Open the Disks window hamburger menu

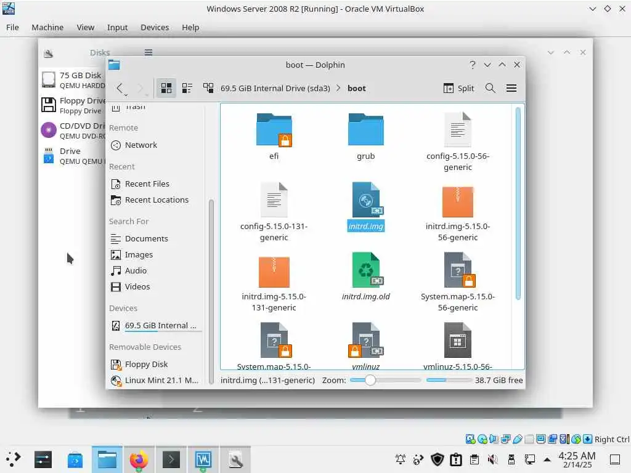click(x=149, y=52)
